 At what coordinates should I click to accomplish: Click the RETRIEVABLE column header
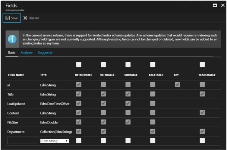coord(84,75)
